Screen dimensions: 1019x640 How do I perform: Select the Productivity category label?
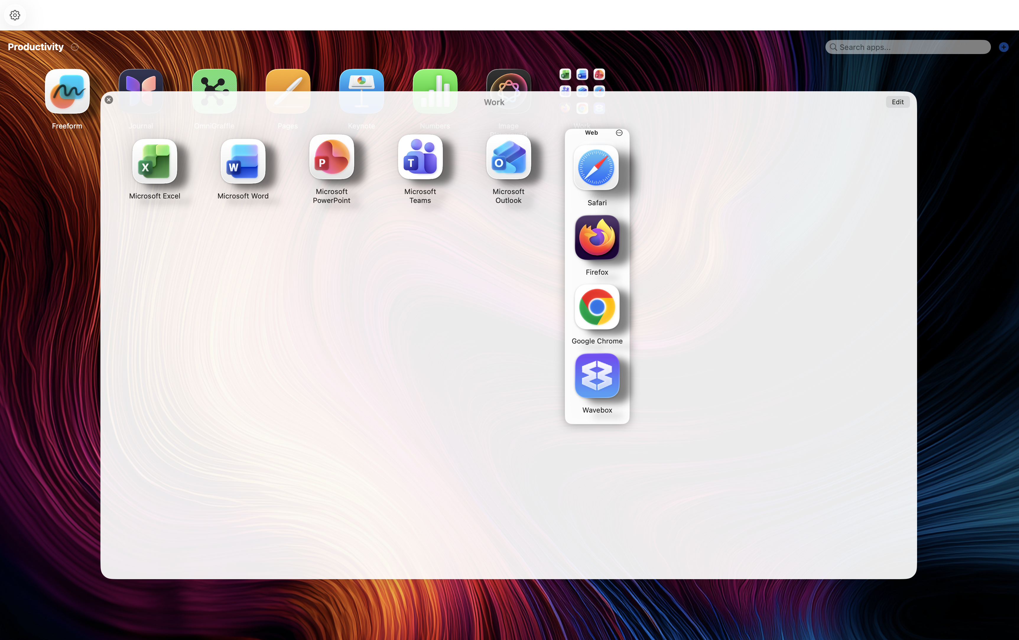point(35,47)
